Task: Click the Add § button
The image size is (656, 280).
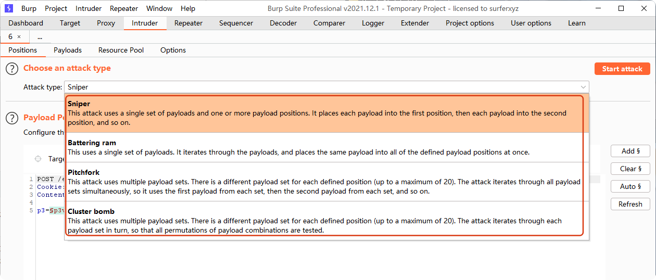Action: pyautogui.click(x=630, y=151)
